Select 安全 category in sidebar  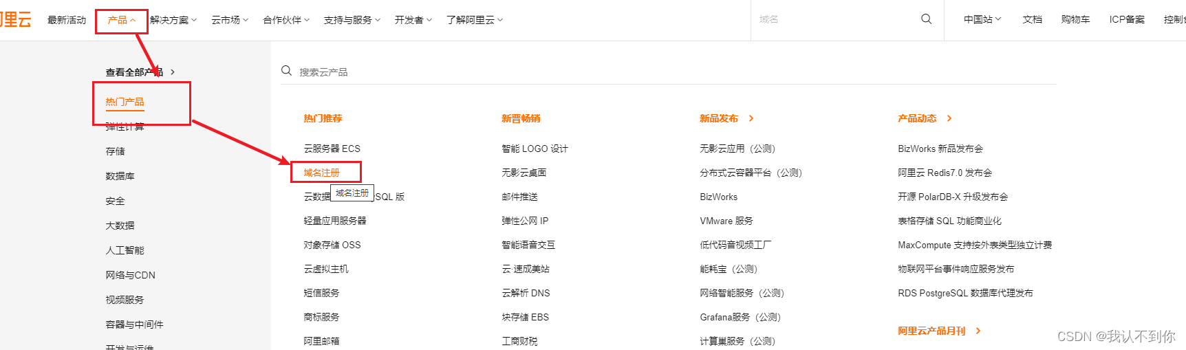(115, 201)
